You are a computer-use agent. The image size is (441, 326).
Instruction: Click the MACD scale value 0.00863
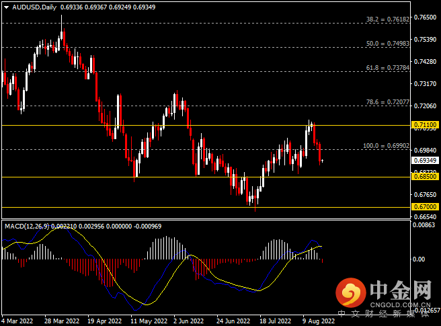(424, 225)
